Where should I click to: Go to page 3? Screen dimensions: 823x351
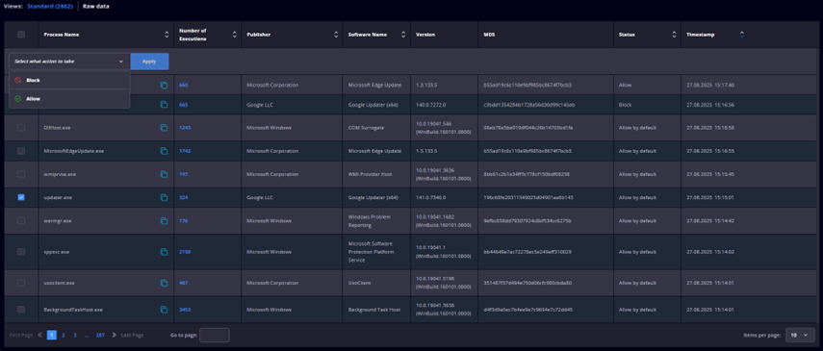tap(75, 335)
